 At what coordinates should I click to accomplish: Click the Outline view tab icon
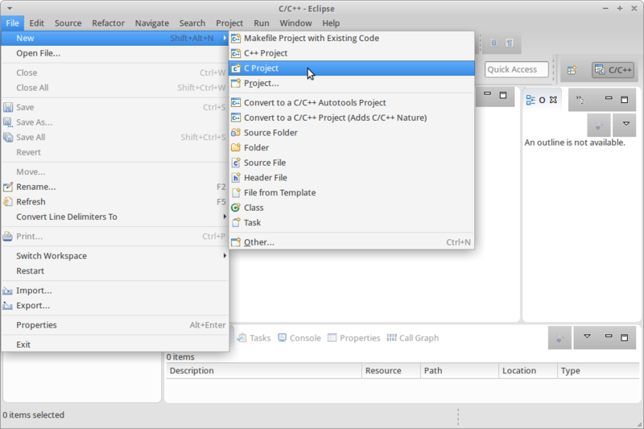(x=530, y=100)
